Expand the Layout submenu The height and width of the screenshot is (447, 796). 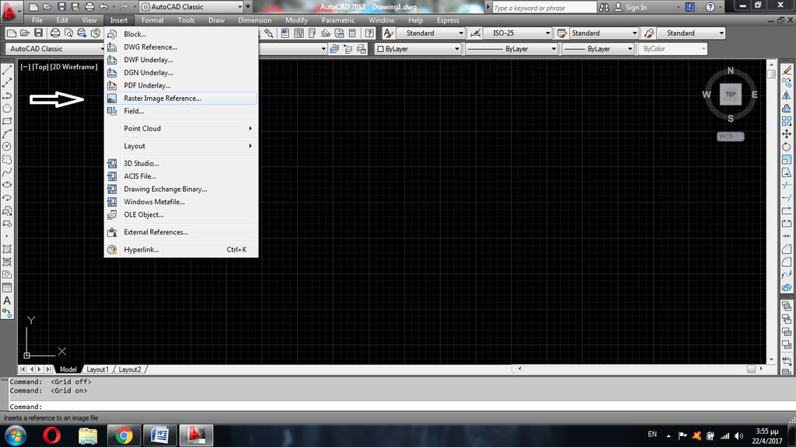(x=181, y=146)
